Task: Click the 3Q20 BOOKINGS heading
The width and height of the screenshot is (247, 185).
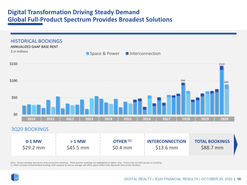Action: 30,129
